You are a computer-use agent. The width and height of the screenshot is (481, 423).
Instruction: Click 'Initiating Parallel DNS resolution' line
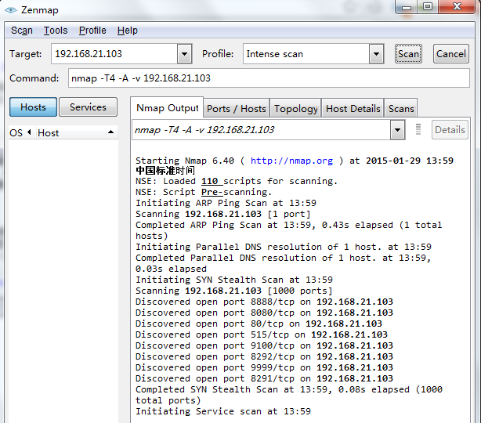[284, 248]
